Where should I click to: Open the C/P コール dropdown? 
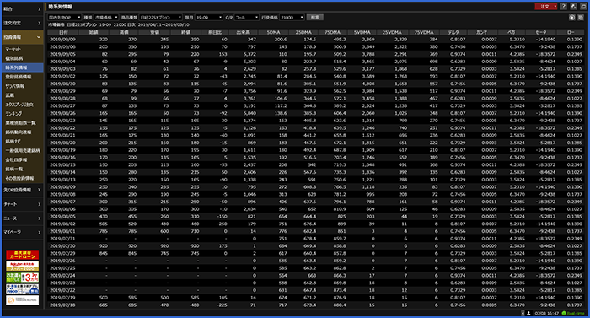point(246,18)
